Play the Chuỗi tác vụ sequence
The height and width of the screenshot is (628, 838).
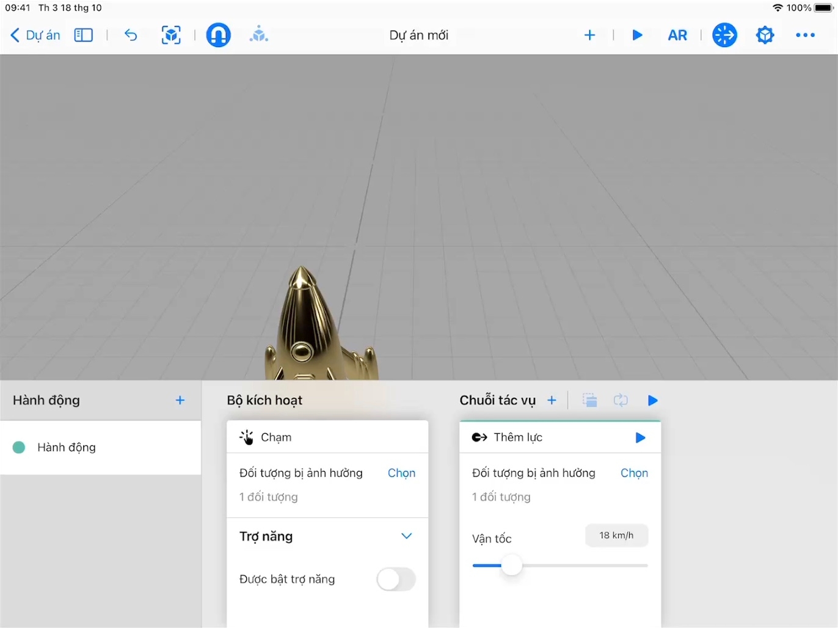coord(652,400)
